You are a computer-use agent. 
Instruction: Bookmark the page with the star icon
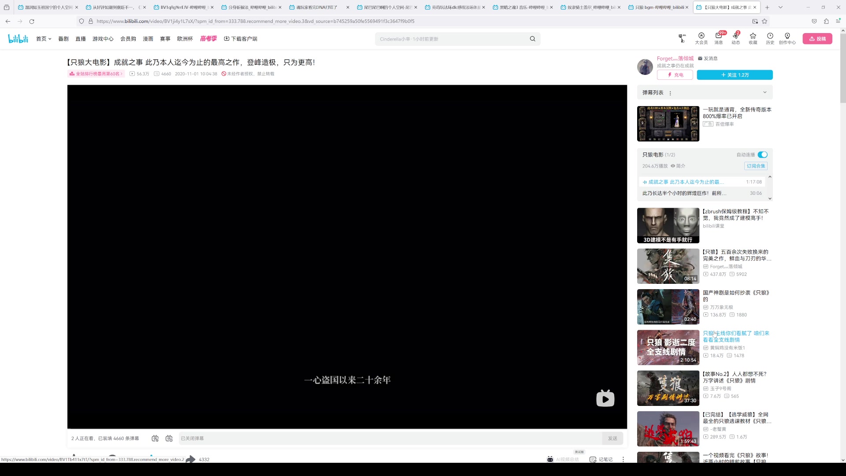pyautogui.click(x=764, y=21)
